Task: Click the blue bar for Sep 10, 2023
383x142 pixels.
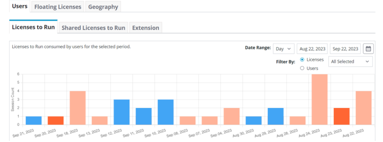Action: (166, 112)
